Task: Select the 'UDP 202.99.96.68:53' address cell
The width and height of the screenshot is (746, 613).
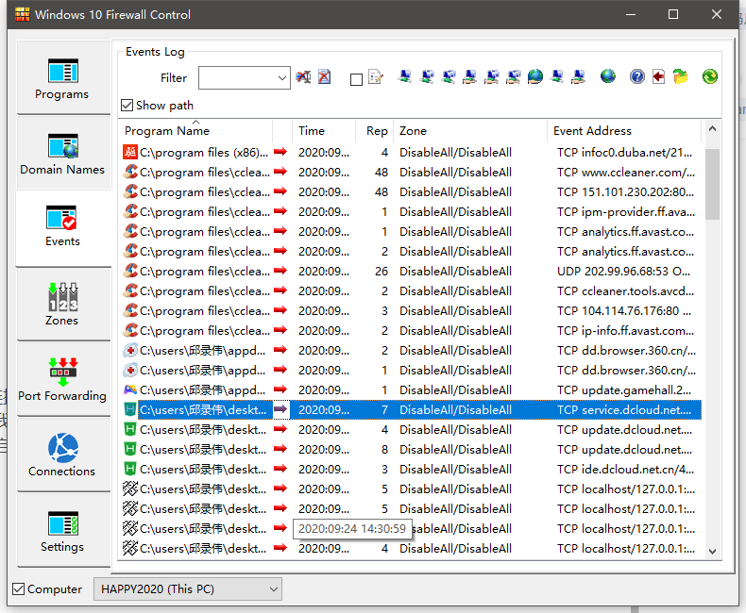Action: tap(624, 271)
